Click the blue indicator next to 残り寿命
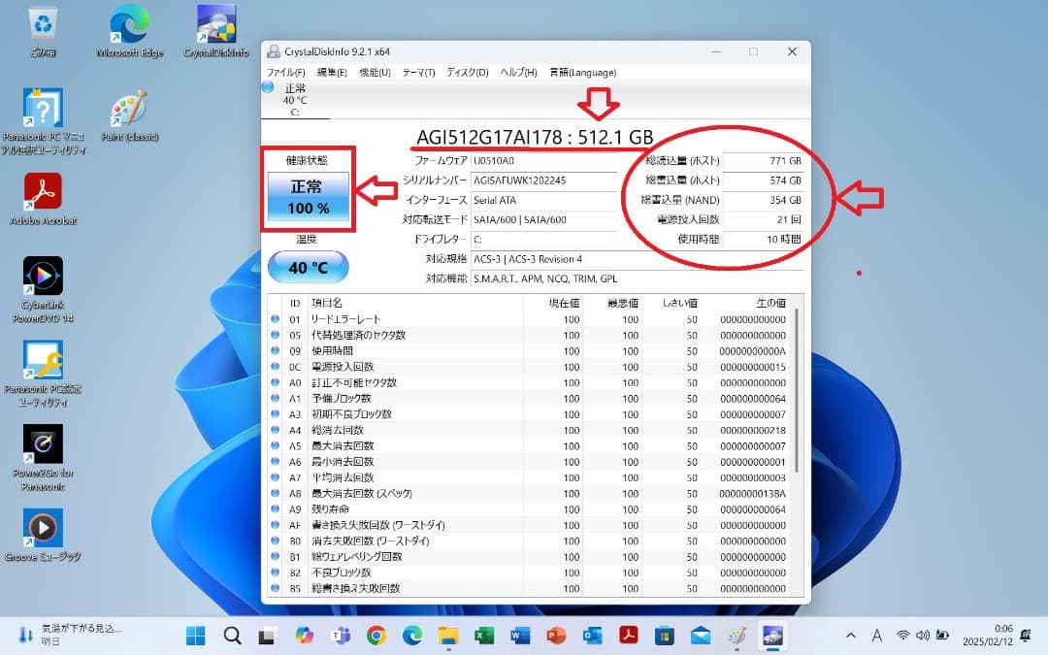Viewport: 1048px width, 655px height. click(277, 508)
